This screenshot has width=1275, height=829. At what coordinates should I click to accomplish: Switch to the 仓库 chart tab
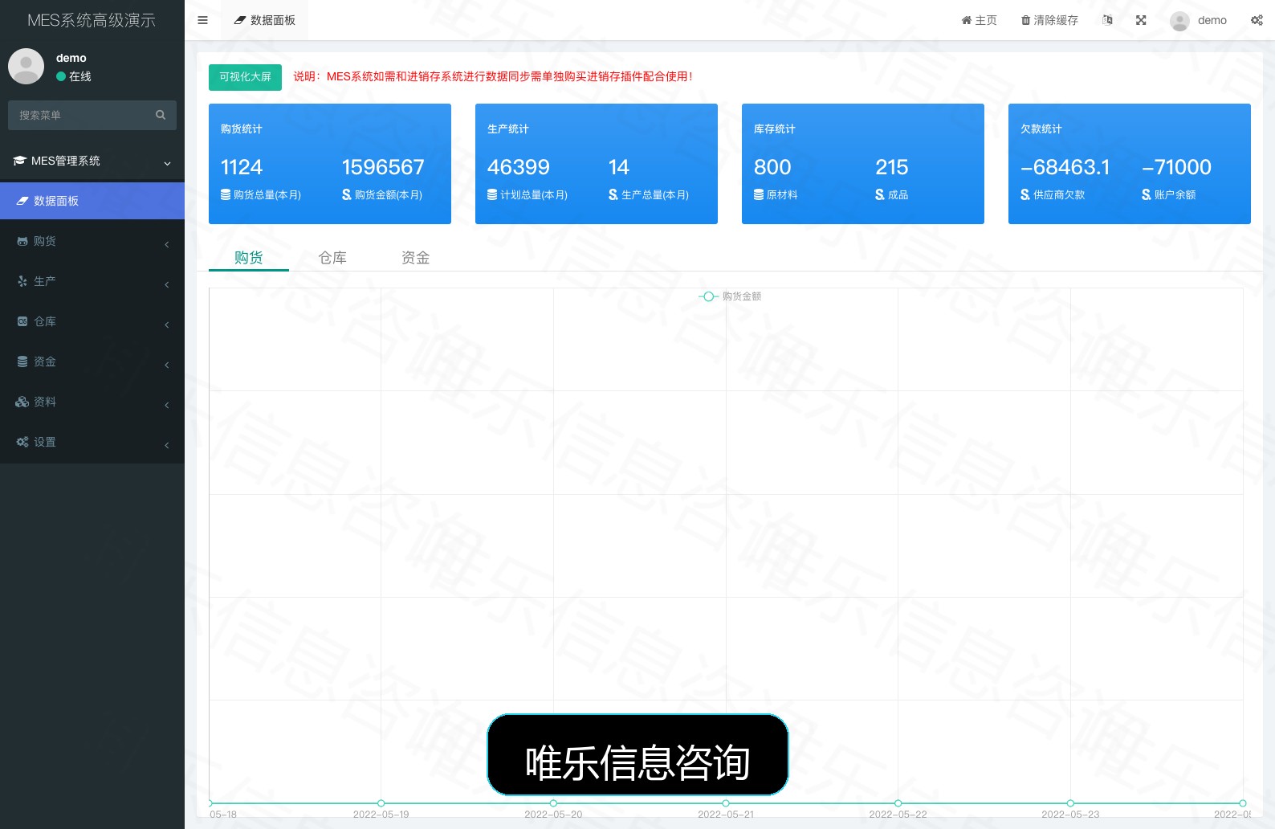(332, 257)
